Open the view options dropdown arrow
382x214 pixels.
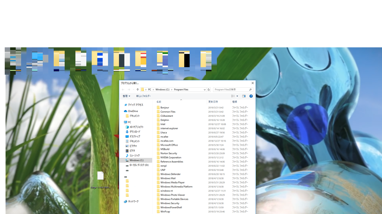pos(237,96)
